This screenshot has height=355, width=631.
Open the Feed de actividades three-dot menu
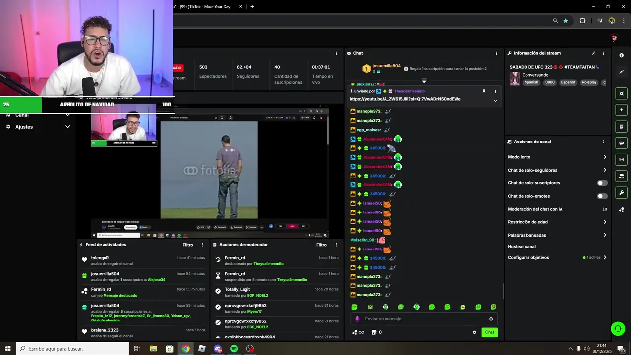202,245
